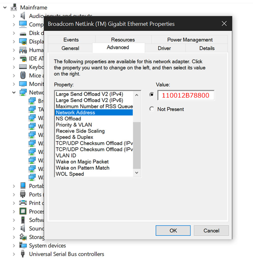
Task: Click the System devices icon
Action: point(23,245)
